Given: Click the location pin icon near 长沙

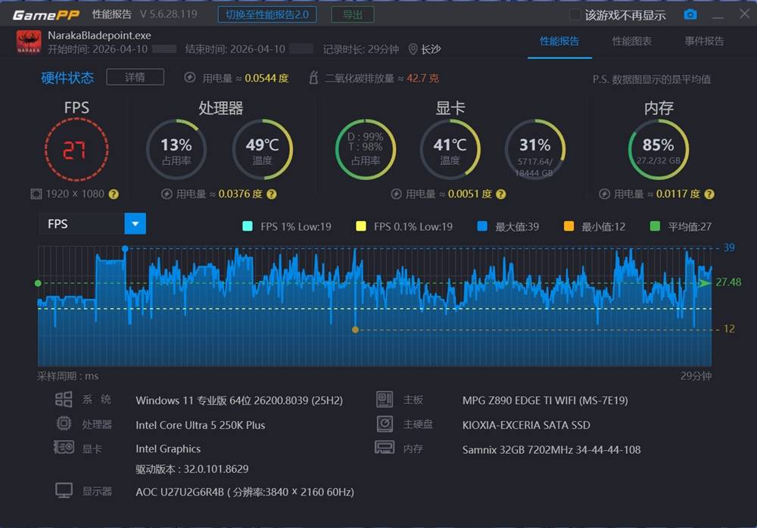Looking at the screenshot, I should (x=413, y=49).
